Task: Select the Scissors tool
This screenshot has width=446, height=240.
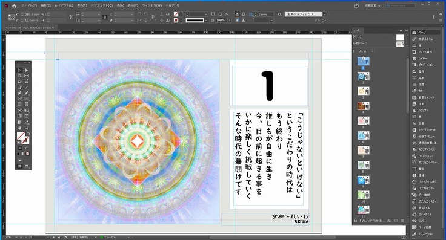Action: pyautogui.click(x=20, y=110)
